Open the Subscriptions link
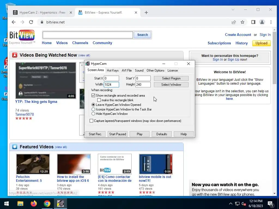 [219, 43]
